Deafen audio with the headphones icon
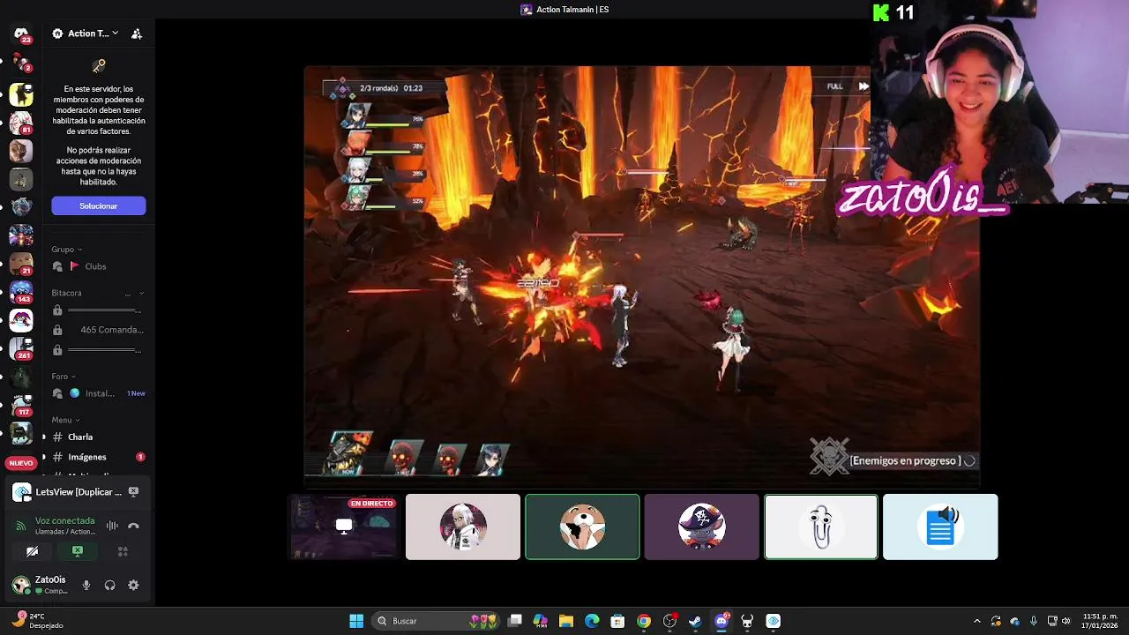 point(109,585)
